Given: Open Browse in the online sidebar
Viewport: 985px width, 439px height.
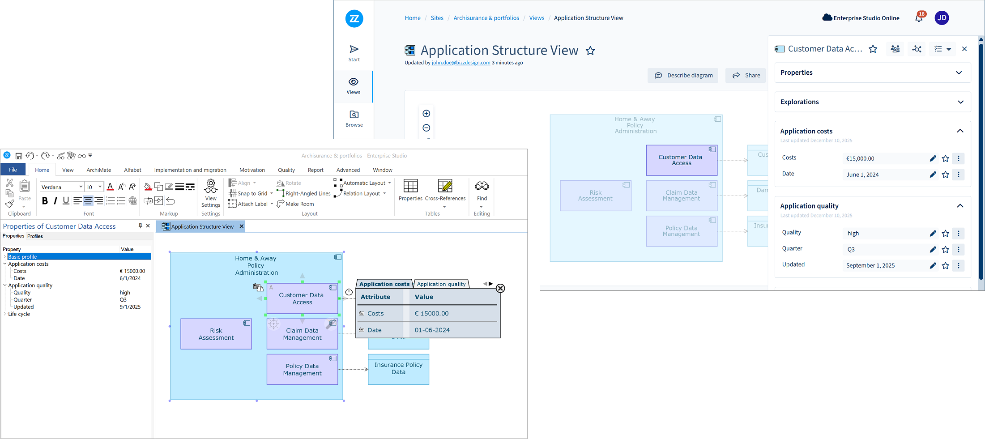Looking at the screenshot, I should click(x=354, y=119).
